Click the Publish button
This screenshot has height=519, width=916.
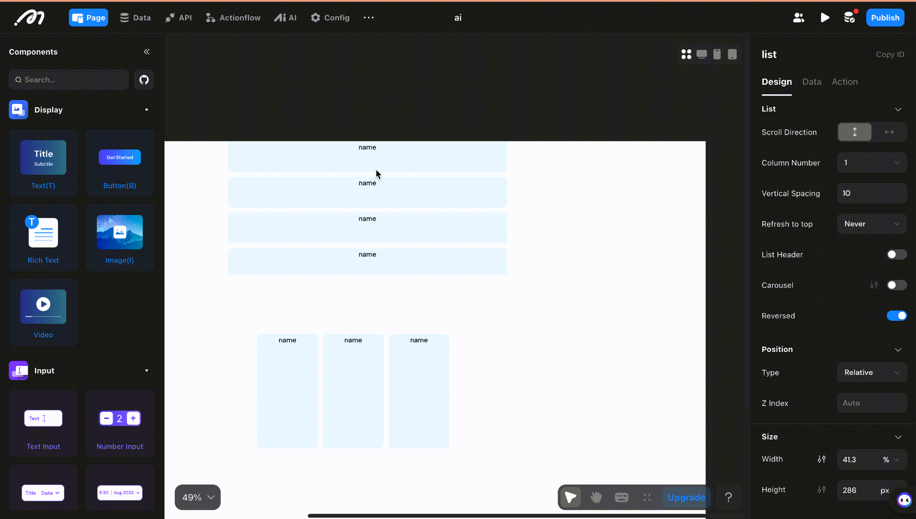[885, 18]
